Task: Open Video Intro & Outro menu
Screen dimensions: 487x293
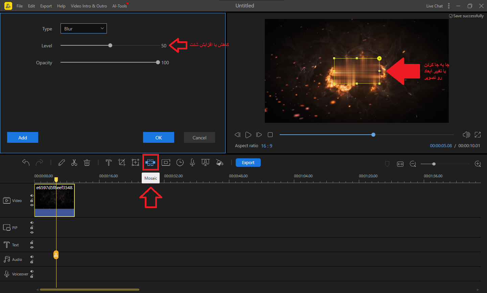Action: 89,6
